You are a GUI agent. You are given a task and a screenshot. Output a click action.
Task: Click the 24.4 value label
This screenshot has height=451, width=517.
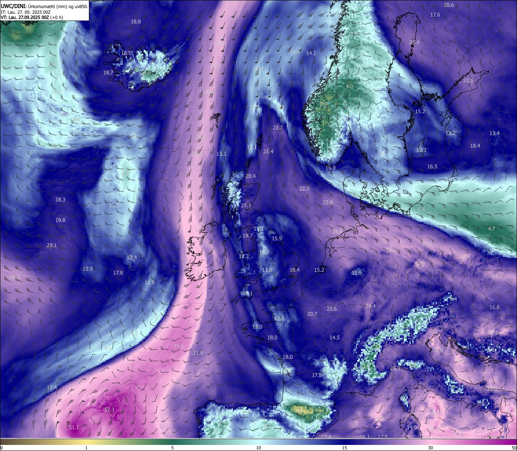click(370, 306)
